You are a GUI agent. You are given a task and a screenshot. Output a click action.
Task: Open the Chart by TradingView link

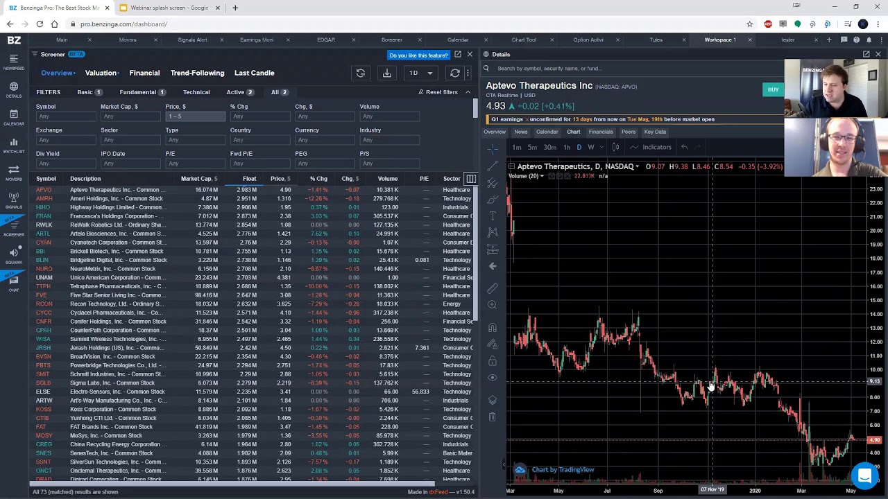coord(563,470)
